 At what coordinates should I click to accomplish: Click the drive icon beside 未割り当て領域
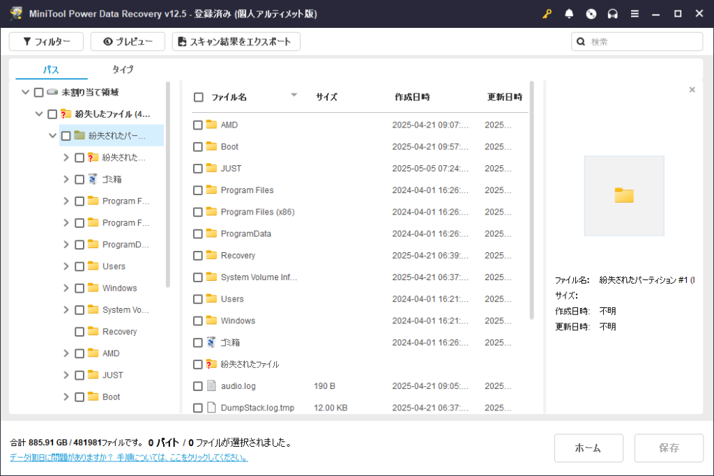[x=52, y=92]
